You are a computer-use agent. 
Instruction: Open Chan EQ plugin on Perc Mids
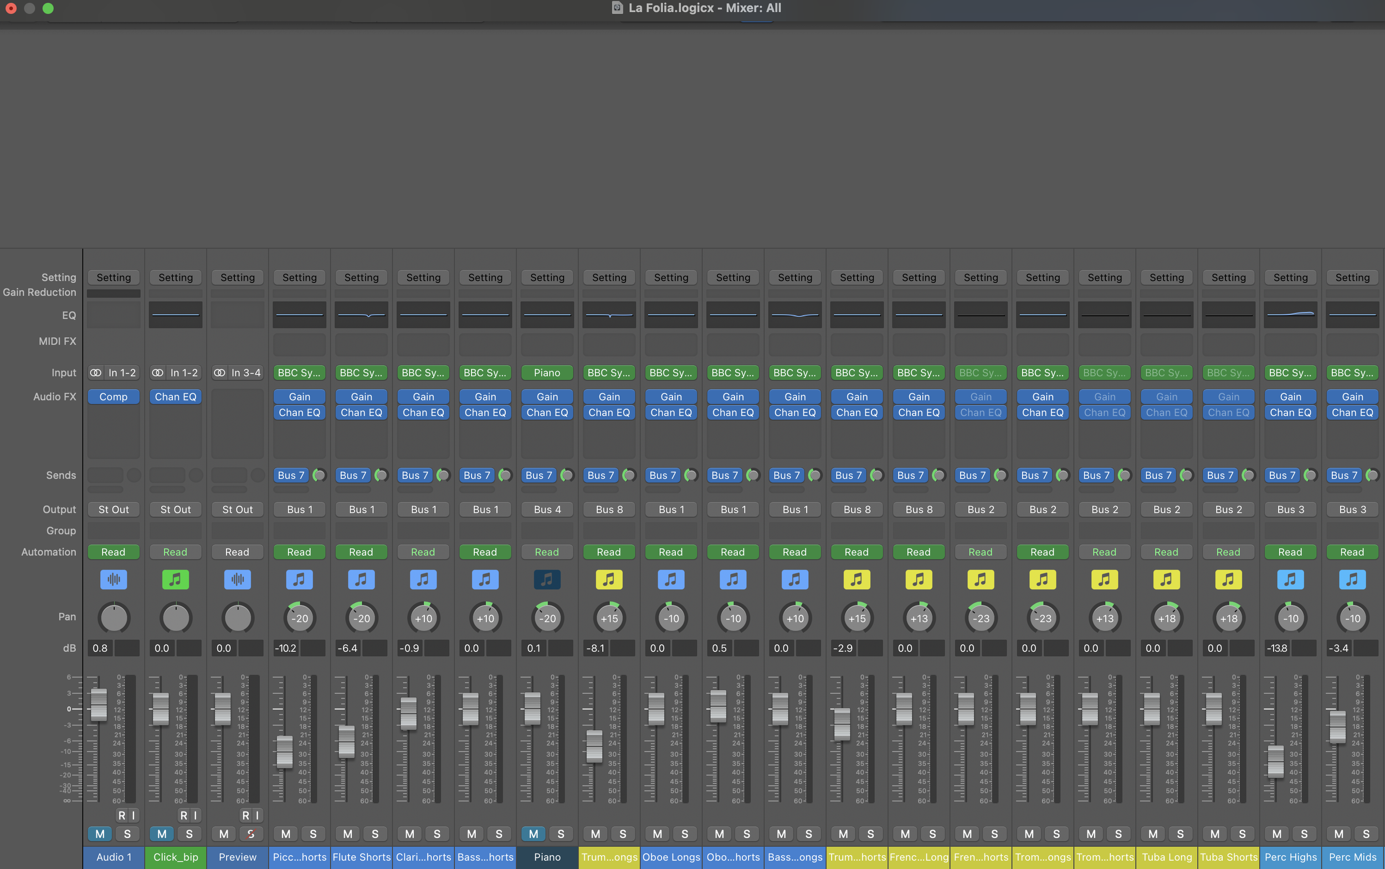(x=1352, y=412)
